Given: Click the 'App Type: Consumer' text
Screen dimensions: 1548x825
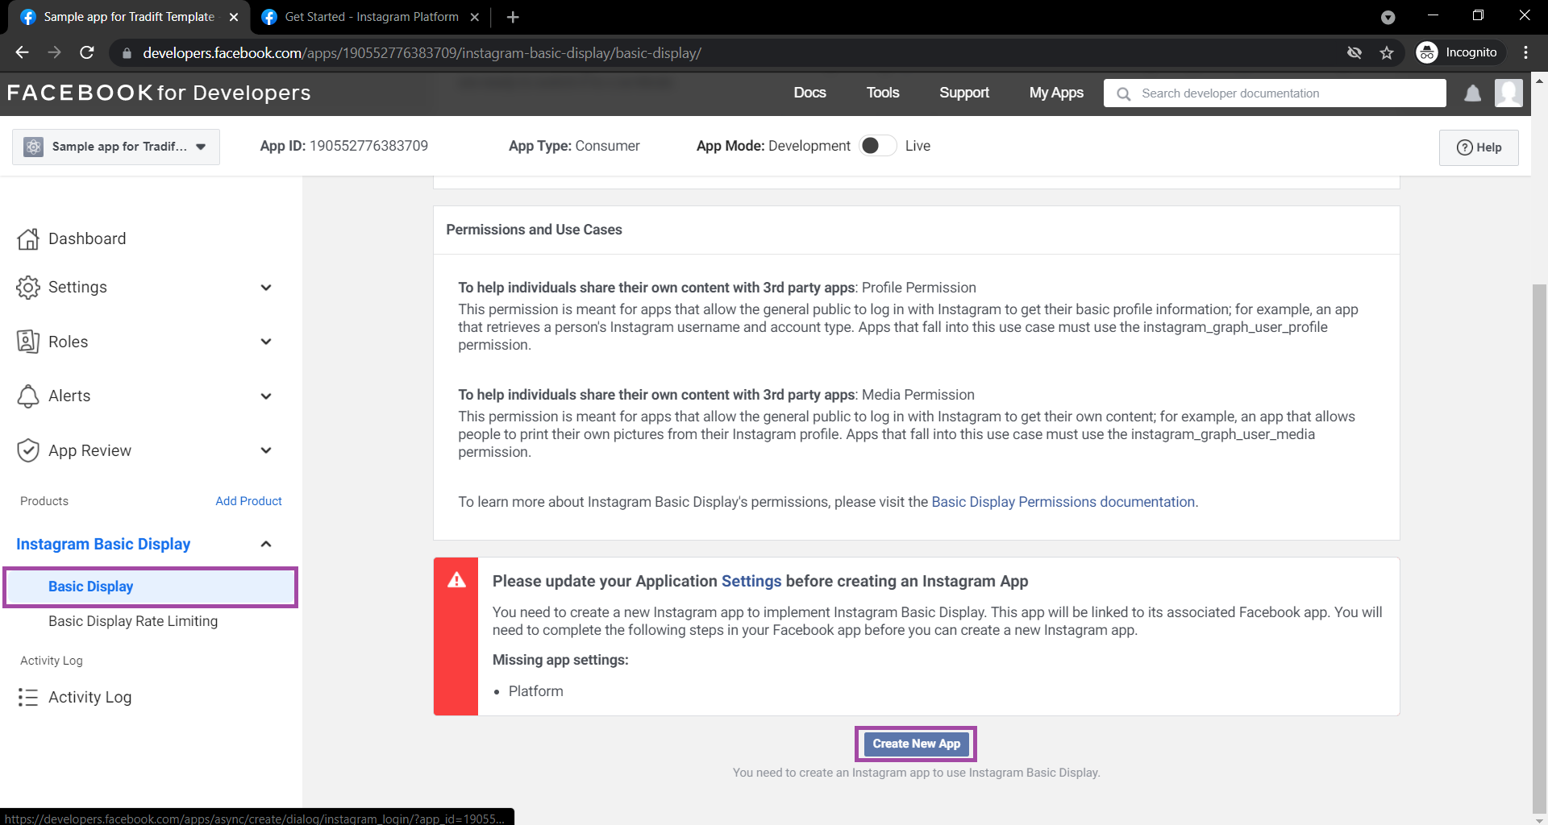Looking at the screenshot, I should [x=574, y=146].
